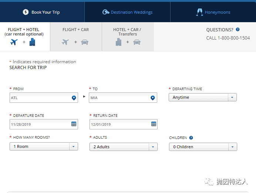Expand the Adults dropdown
Image resolution: width=256 pixels, height=193 pixels.
(153, 147)
